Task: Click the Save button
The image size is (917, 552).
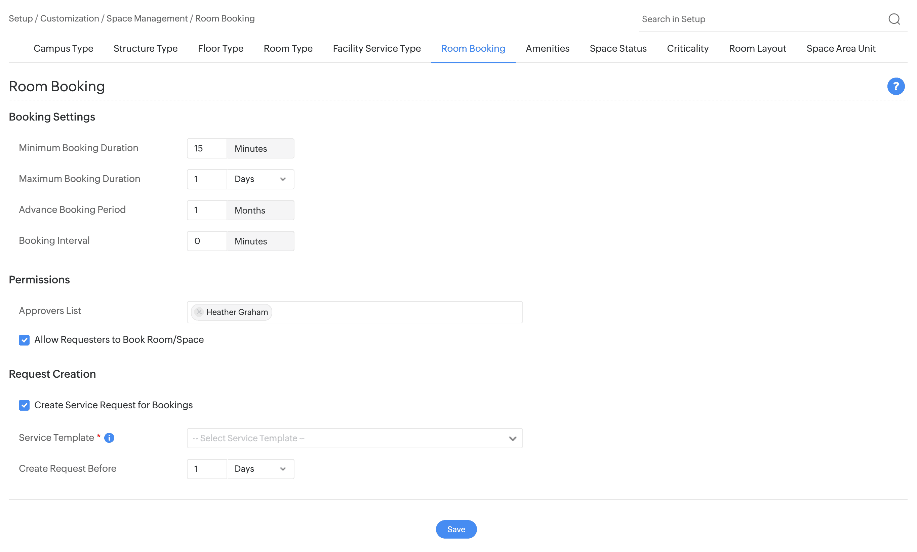Action: coord(456,529)
